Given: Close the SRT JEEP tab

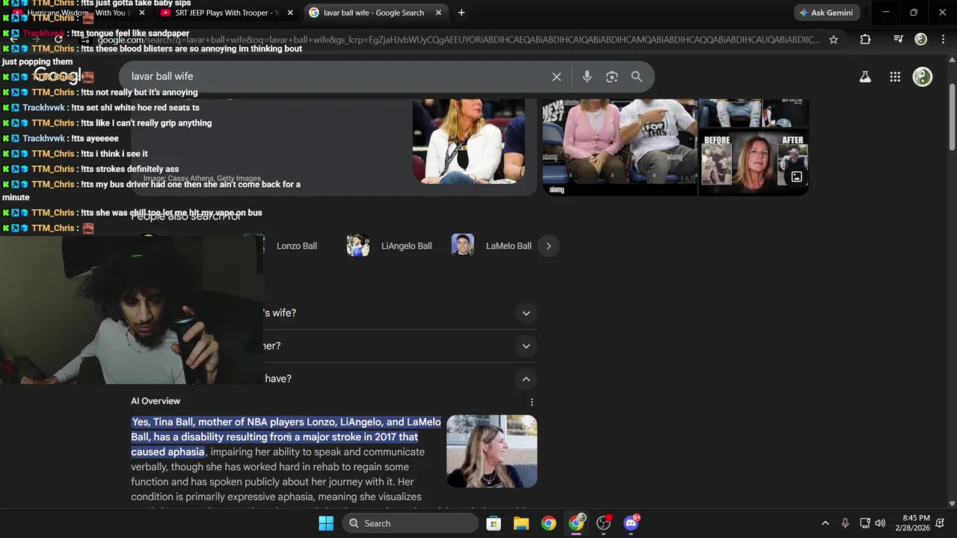Looking at the screenshot, I should click(289, 13).
